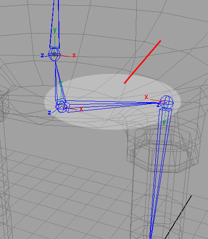208x239 pixels.
Task: Click the red X label on upper joint
Action: pos(74,55)
